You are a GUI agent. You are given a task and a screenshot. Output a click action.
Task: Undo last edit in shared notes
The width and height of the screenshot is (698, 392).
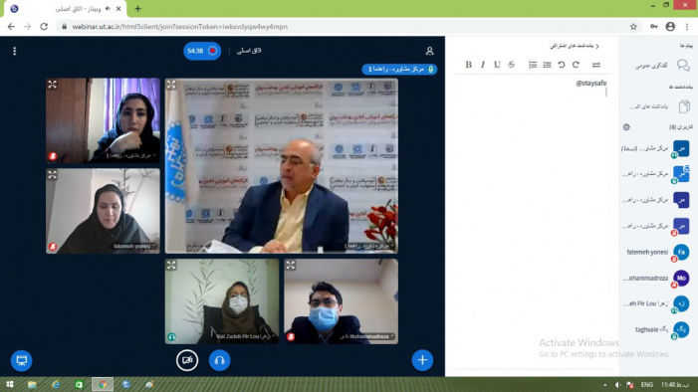point(562,65)
